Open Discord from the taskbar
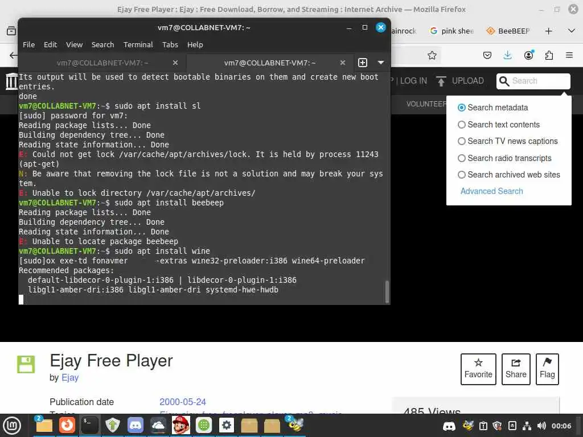This screenshot has width=583, height=437. [x=136, y=426]
